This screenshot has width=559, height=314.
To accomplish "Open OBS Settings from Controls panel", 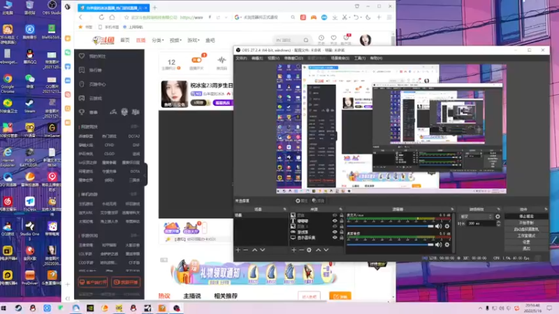I will click(x=526, y=242).
